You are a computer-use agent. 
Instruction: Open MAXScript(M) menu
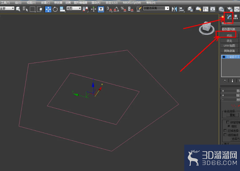click(x=132, y=3)
